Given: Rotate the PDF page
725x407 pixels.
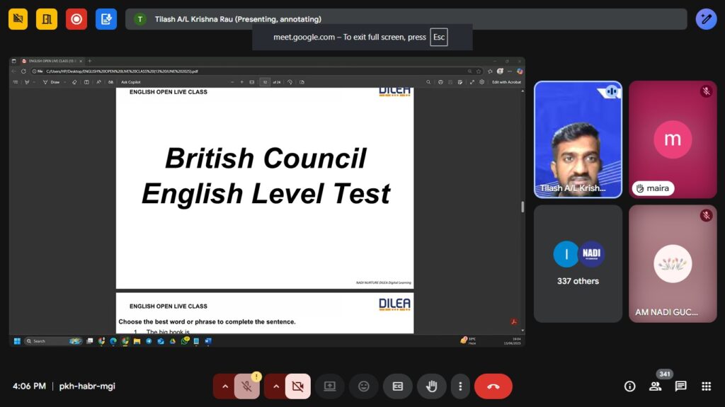Looking at the screenshot, I should point(290,82).
